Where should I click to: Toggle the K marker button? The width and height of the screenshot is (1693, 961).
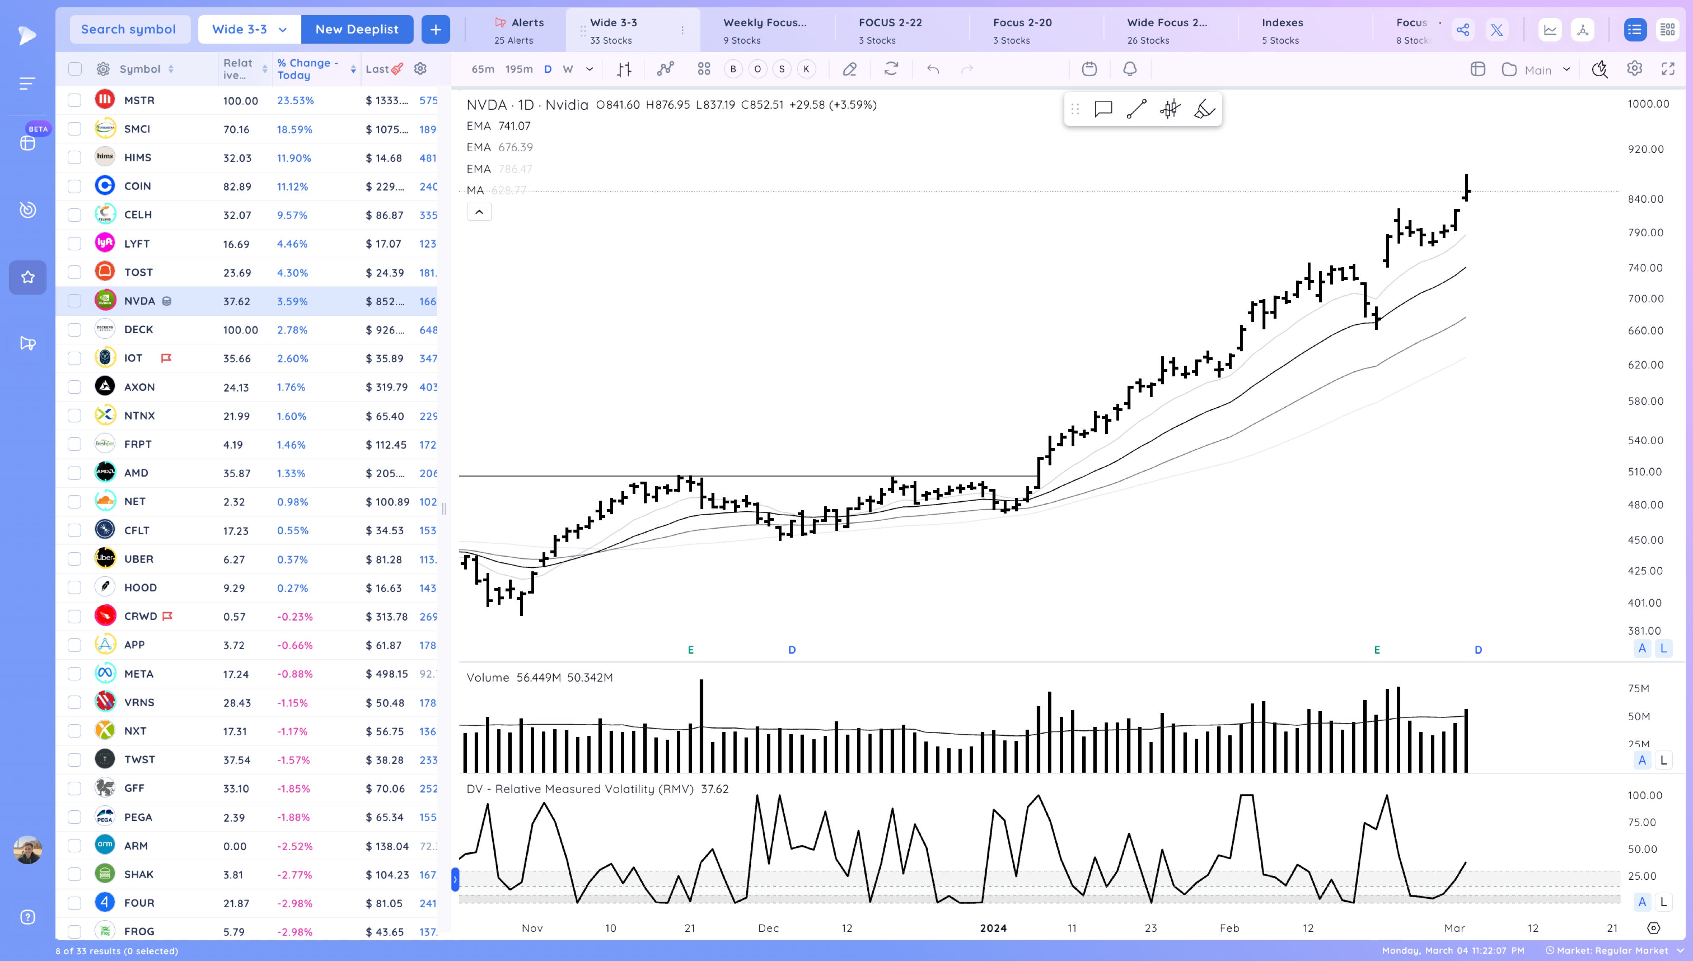pyautogui.click(x=806, y=69)
